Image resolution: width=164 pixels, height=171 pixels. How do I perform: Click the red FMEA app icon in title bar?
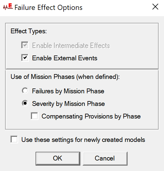point(8,7)
